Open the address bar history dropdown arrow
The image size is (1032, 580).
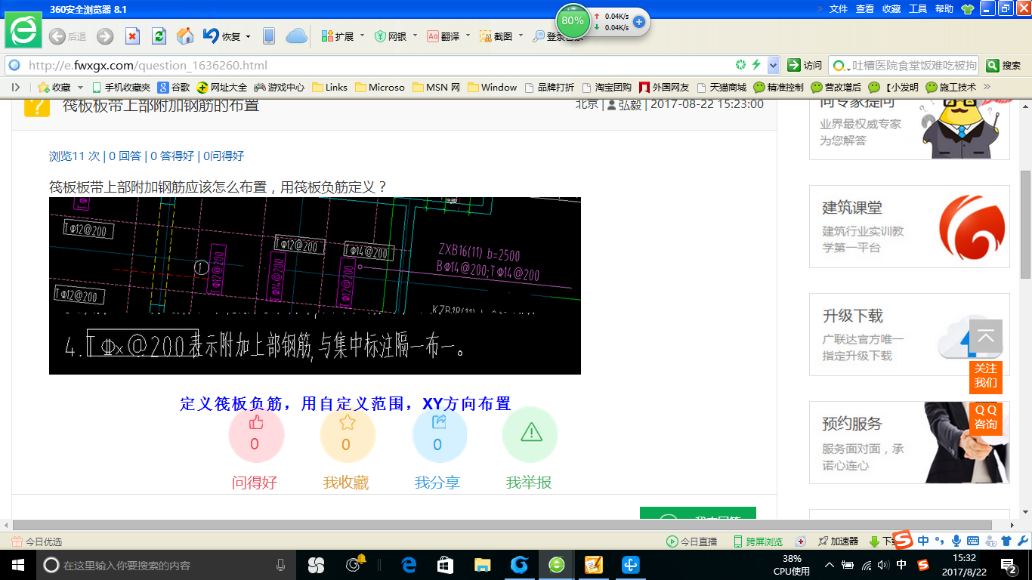(x=773, y=65)
